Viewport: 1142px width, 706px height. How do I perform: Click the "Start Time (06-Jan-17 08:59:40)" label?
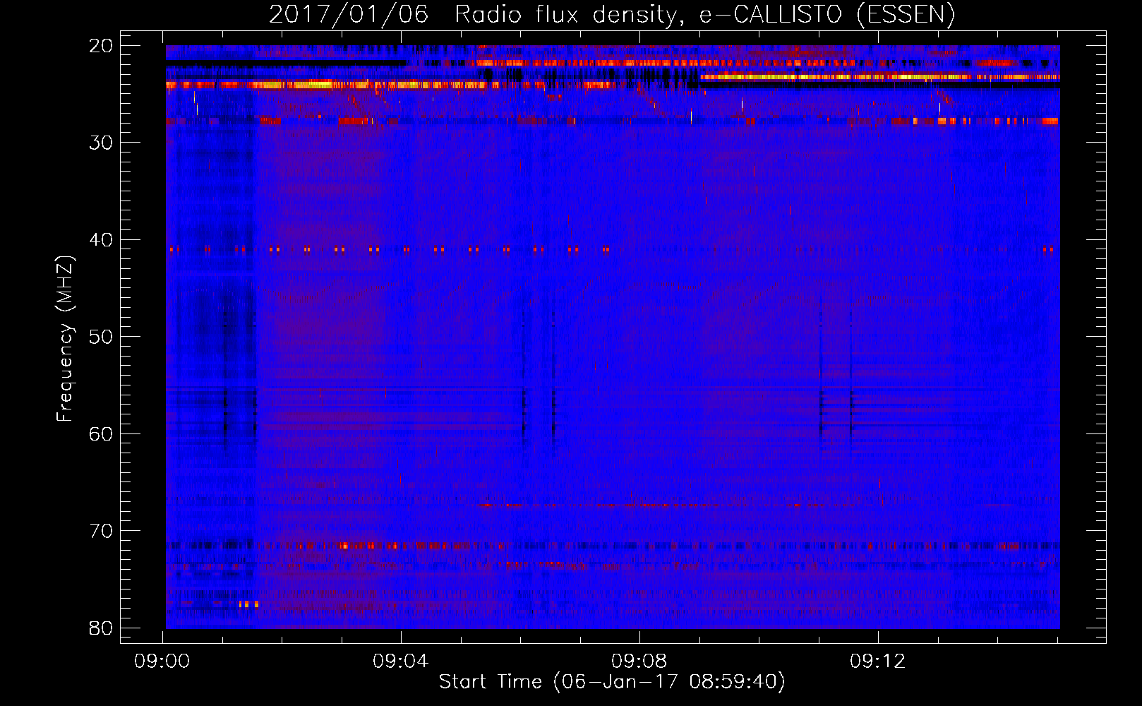[612, 682]
